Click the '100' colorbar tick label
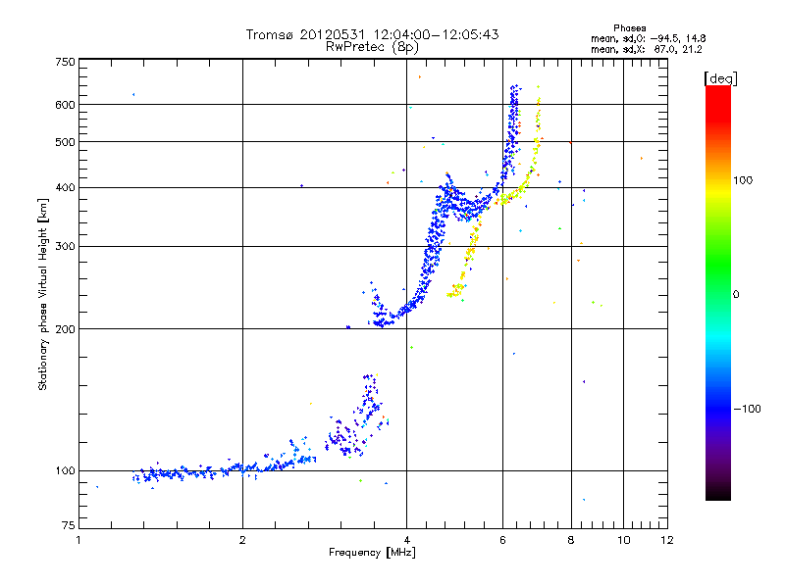Viewport: 785px width, 588px height. pos(743,180)
